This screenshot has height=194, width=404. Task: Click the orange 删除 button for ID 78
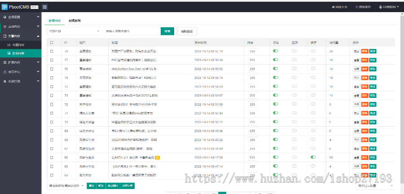pyautogui.click(x=364, y=51)
